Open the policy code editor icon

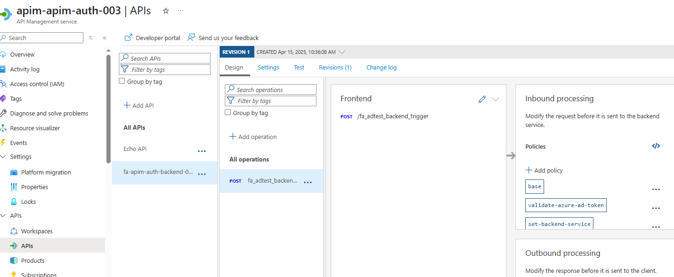(656, 146)
